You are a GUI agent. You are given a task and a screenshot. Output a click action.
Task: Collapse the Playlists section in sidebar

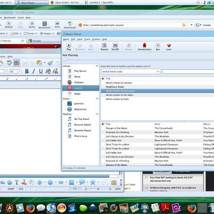coord(97,114)
